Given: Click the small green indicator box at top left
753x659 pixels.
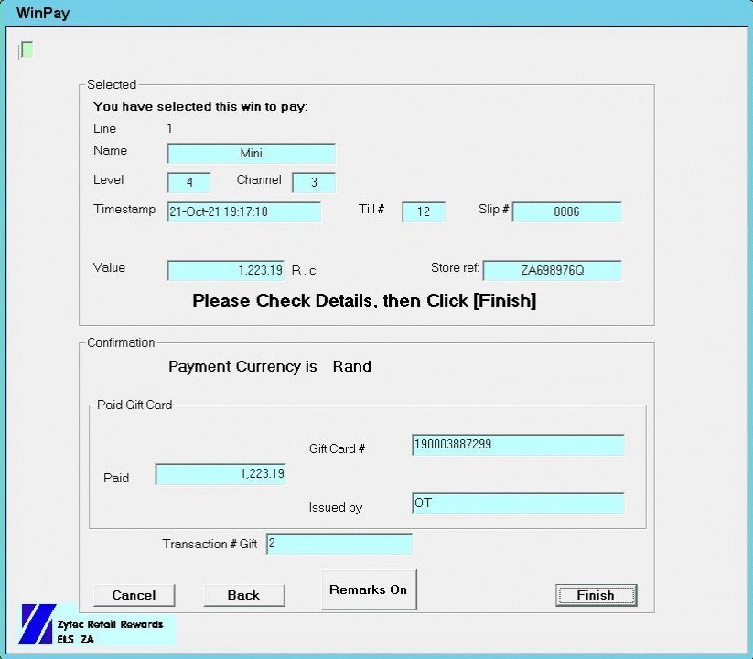Looking at the screenshot, I should [27, 49].
